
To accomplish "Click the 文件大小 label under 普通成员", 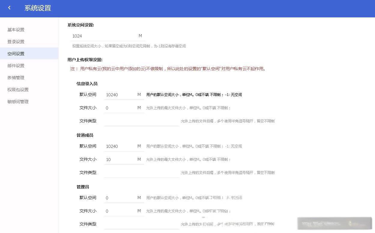I will click(88, 159).
